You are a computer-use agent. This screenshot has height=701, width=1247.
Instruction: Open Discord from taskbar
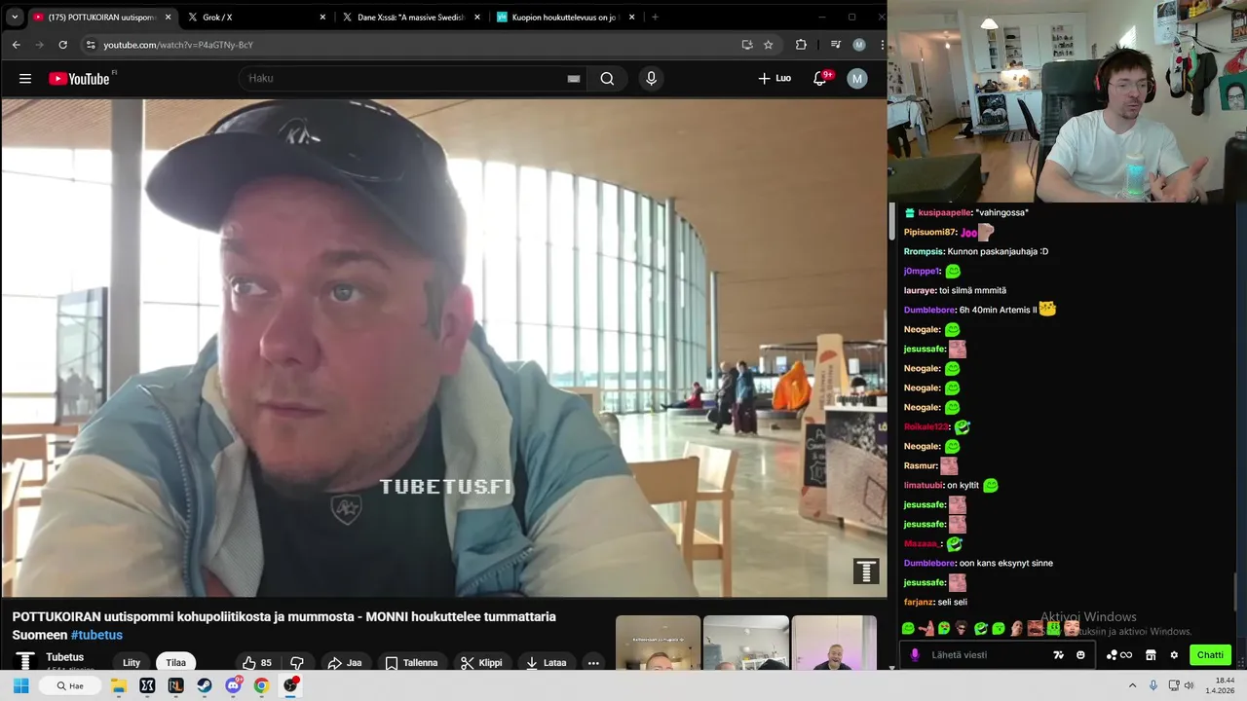233,685
